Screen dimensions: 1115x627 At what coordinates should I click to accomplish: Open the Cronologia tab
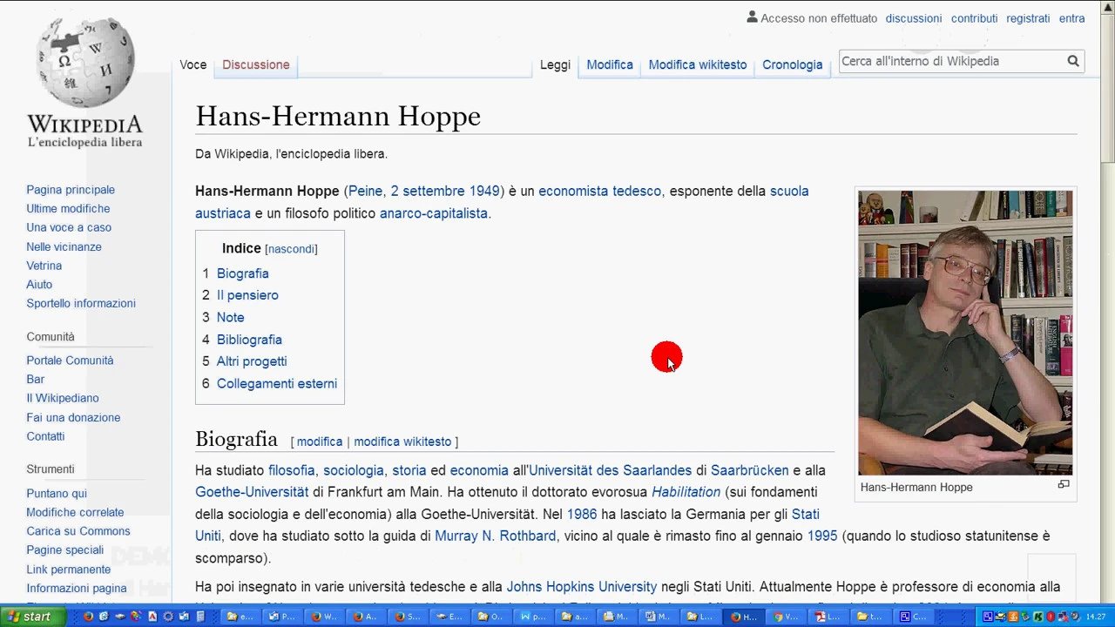click(792, 64)
